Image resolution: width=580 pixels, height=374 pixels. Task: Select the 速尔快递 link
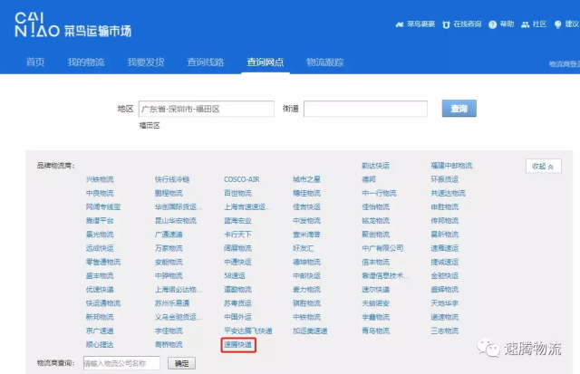coord(375,290)
